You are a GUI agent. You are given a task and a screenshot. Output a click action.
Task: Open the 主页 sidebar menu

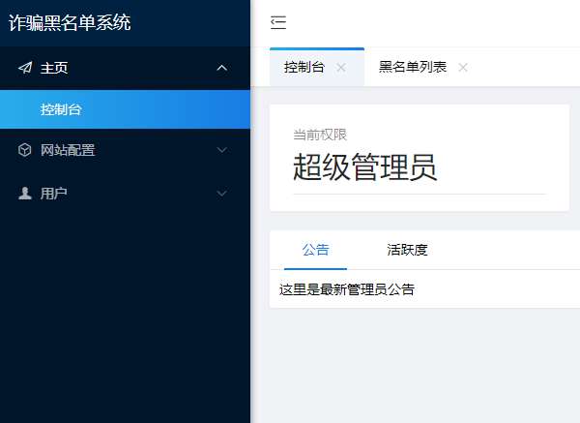click(125, 68)
